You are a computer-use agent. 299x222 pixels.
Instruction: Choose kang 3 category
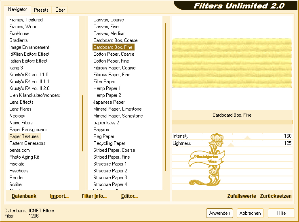(x=16, y=68)
